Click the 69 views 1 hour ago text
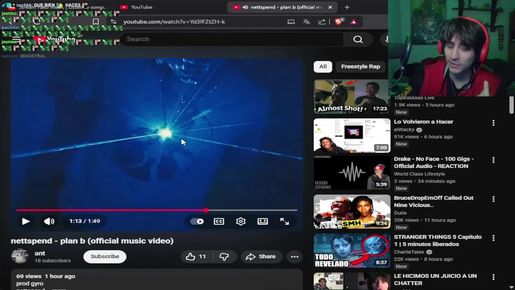The height and width of the screenshot is (290, 515). tap(45, 276)
